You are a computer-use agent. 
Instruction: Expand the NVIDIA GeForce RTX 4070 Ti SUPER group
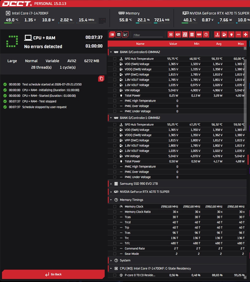111,192
